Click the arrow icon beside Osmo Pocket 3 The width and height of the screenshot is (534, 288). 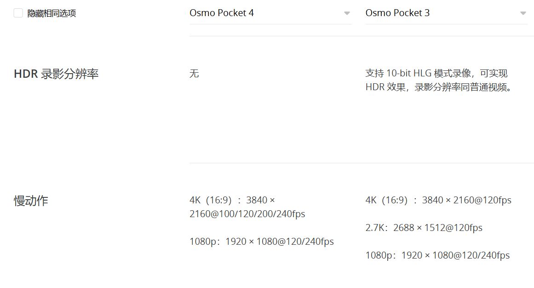[523, 13]
